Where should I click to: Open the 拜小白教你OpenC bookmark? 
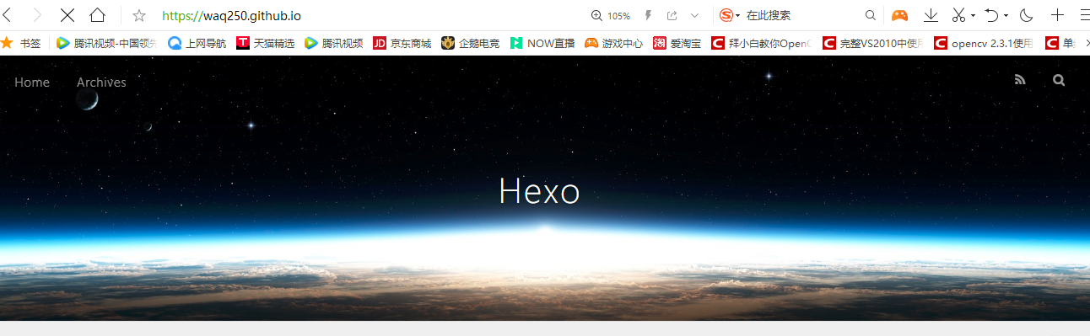(762, 43)
